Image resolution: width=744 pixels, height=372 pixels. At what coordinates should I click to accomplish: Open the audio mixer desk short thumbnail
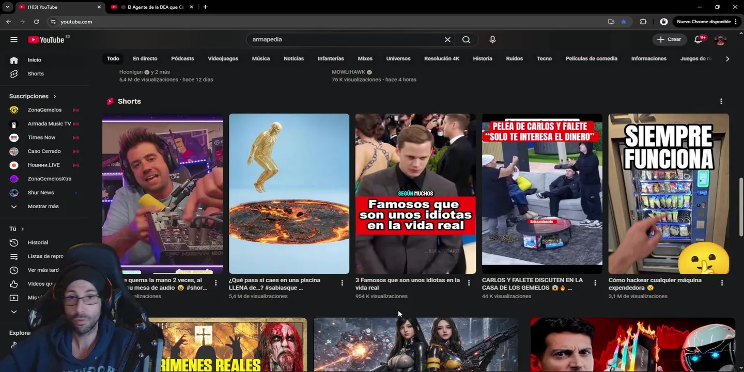point(163,194)
